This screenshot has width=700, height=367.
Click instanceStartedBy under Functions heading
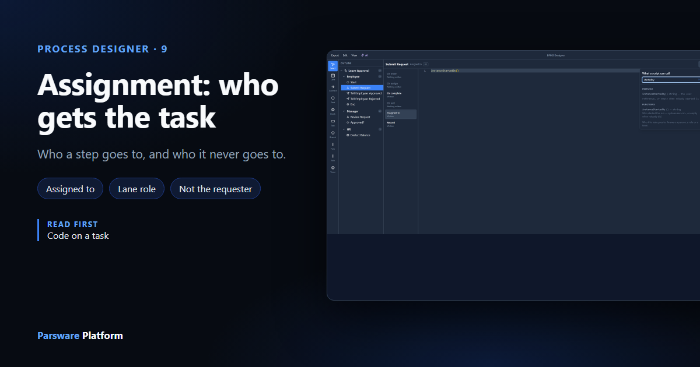pos(654,110)
